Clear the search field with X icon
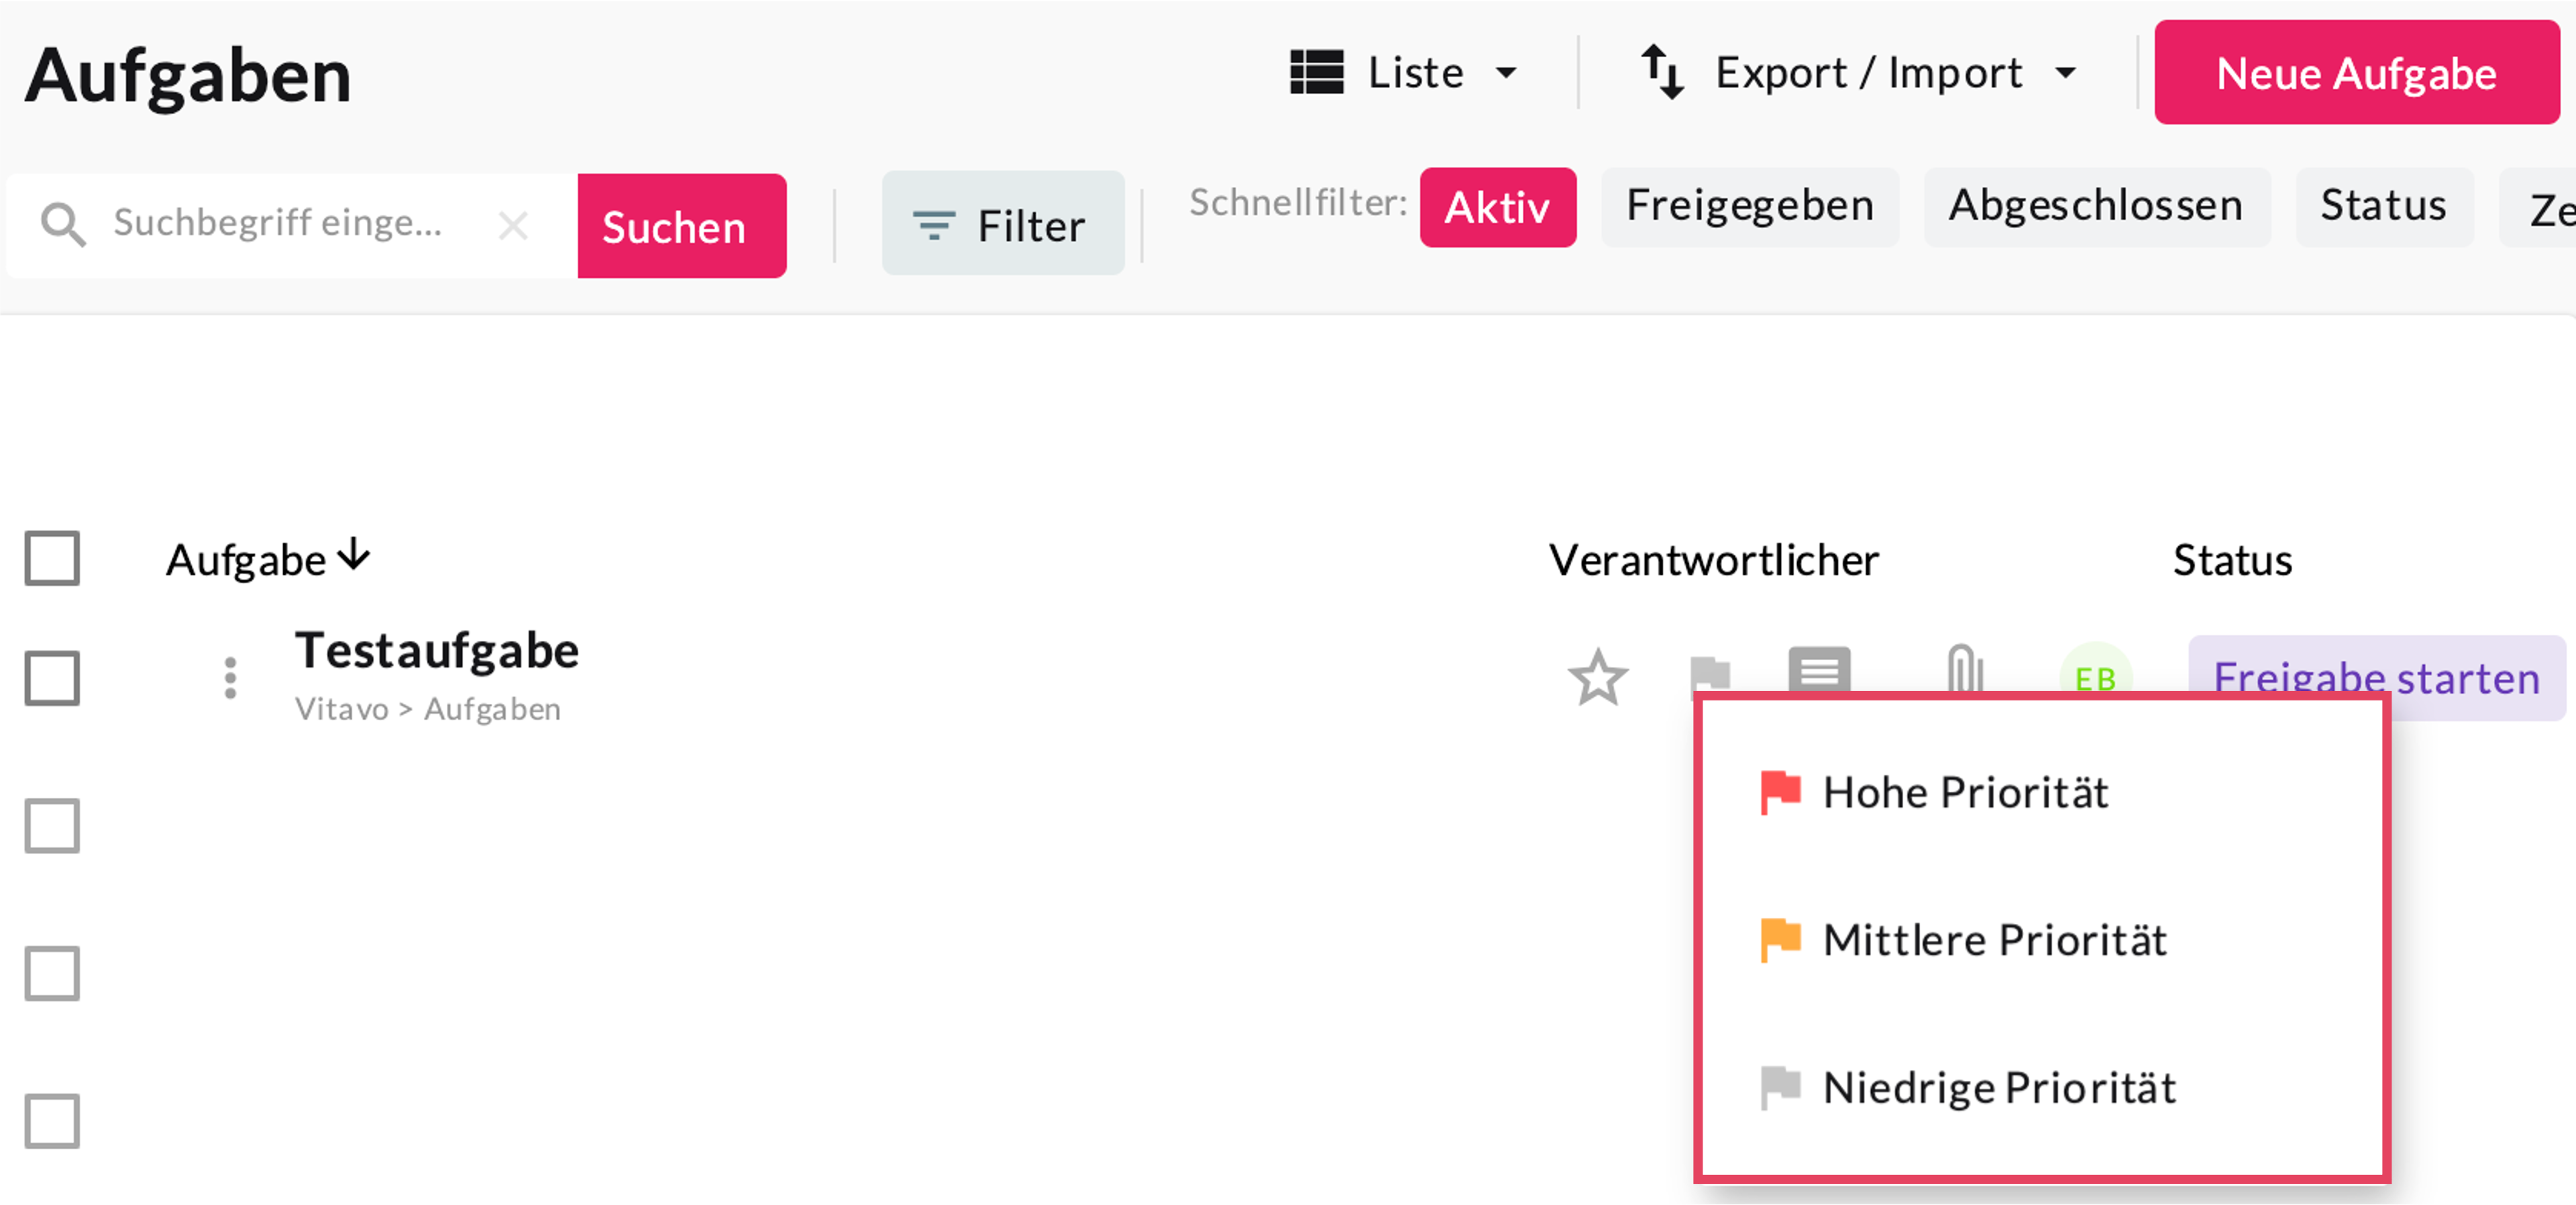 513,225
